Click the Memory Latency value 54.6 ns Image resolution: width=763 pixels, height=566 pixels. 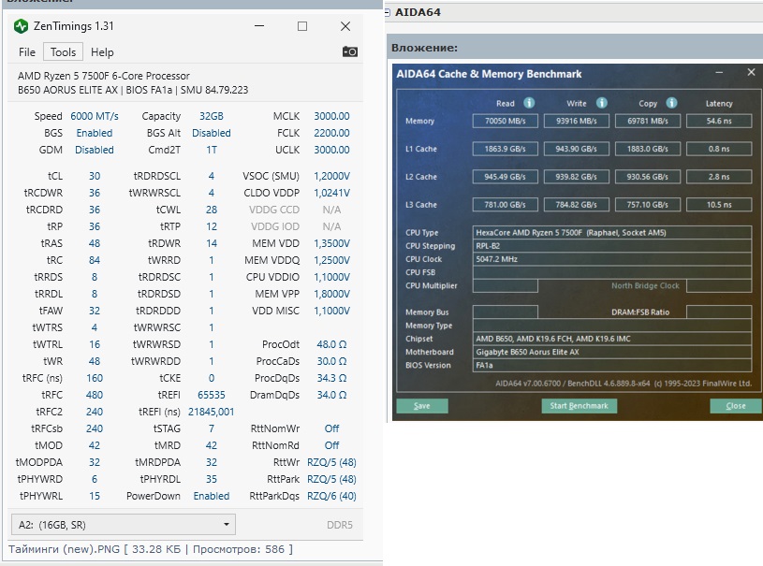[x=719, y=121]
